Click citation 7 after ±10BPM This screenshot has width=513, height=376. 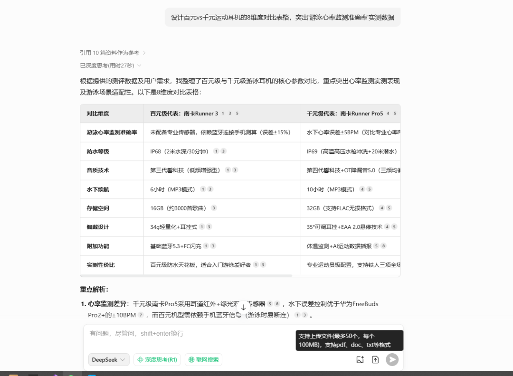coord(141,315)
